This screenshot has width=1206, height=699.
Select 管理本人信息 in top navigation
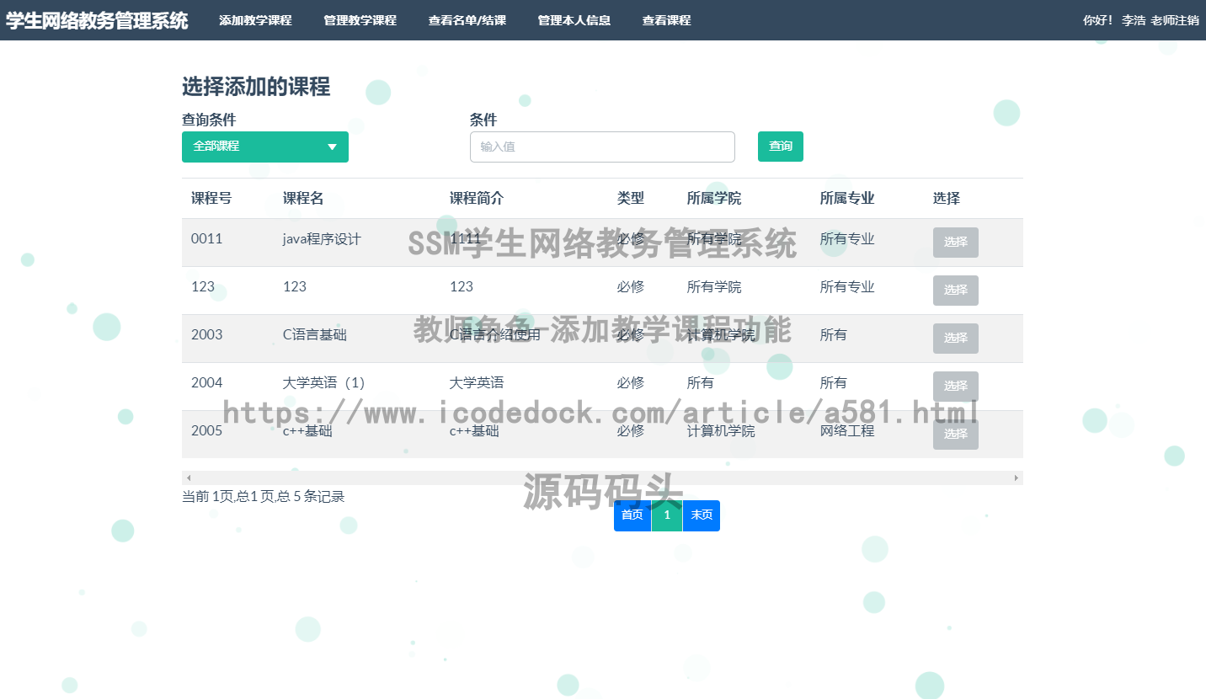coord(574,20)
